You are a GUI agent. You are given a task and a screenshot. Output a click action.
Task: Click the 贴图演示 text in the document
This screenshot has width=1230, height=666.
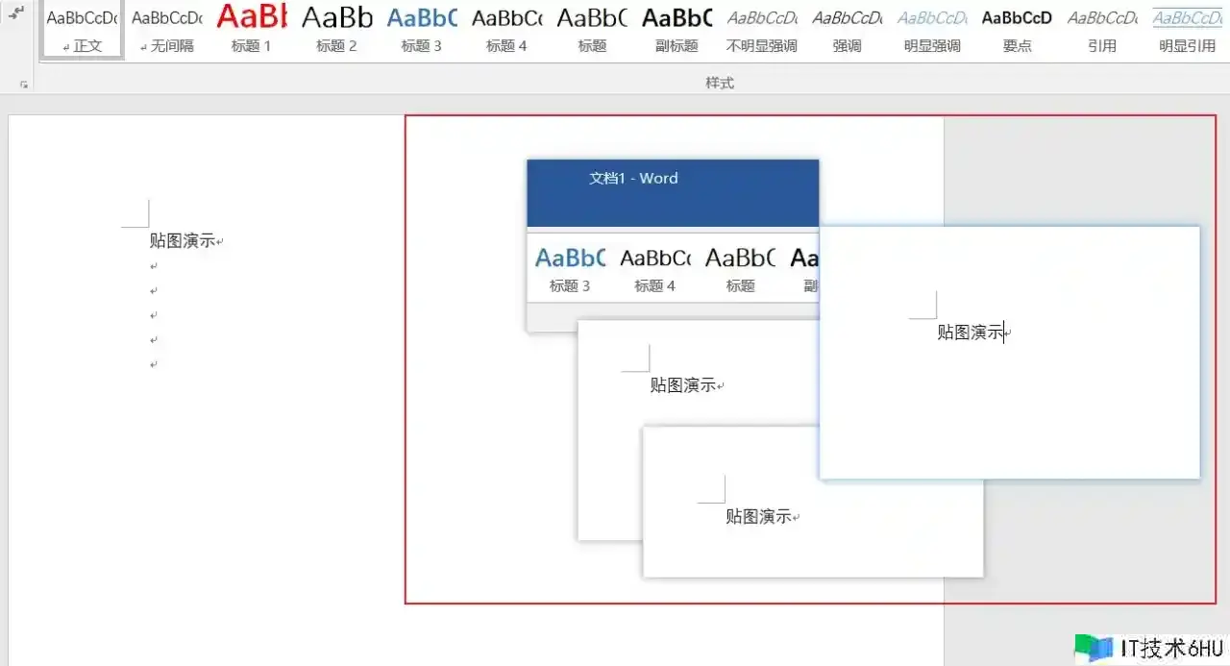tap(183, 241)
